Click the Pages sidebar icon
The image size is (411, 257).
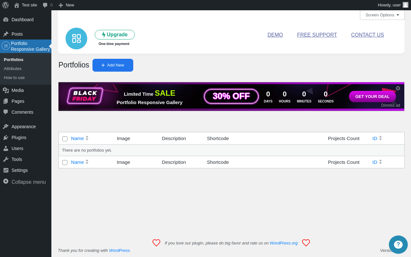coord(6,101)
